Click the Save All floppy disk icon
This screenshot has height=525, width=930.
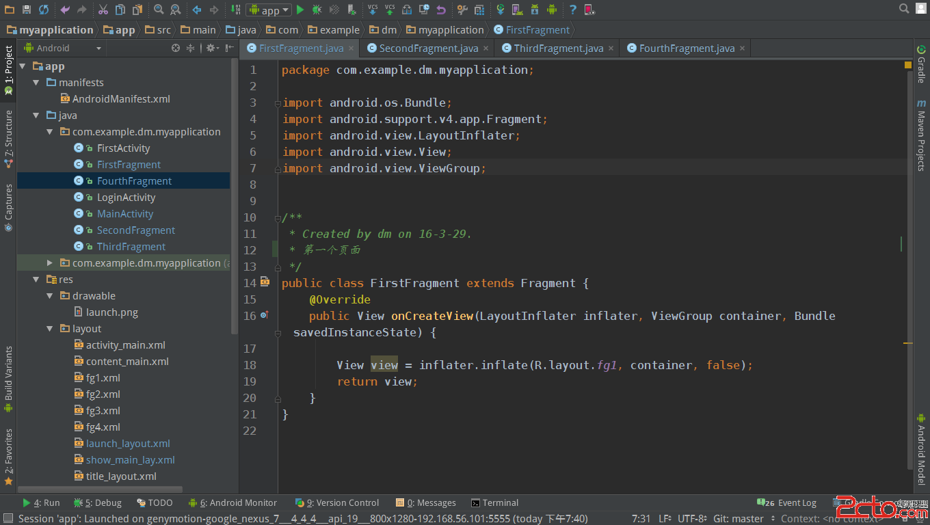(27, 10)
